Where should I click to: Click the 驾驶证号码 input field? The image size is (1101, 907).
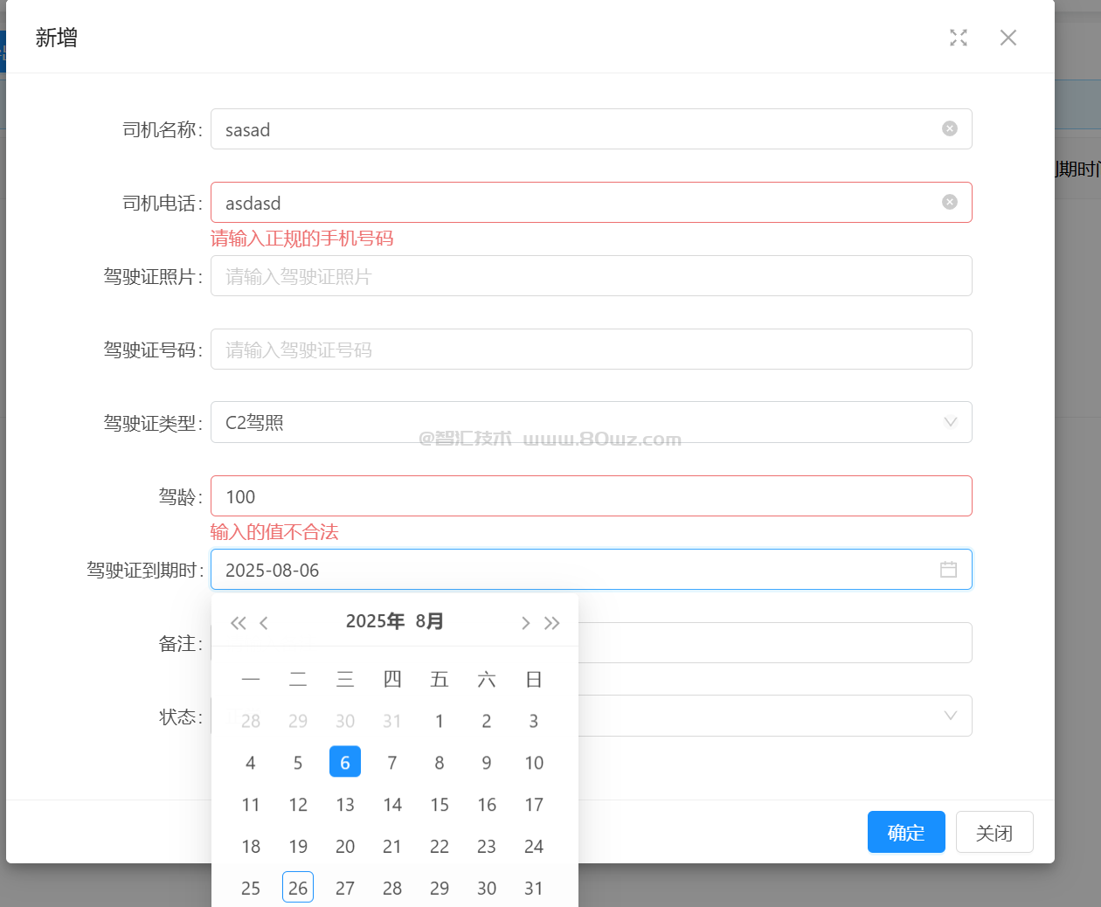click(592, 349)
